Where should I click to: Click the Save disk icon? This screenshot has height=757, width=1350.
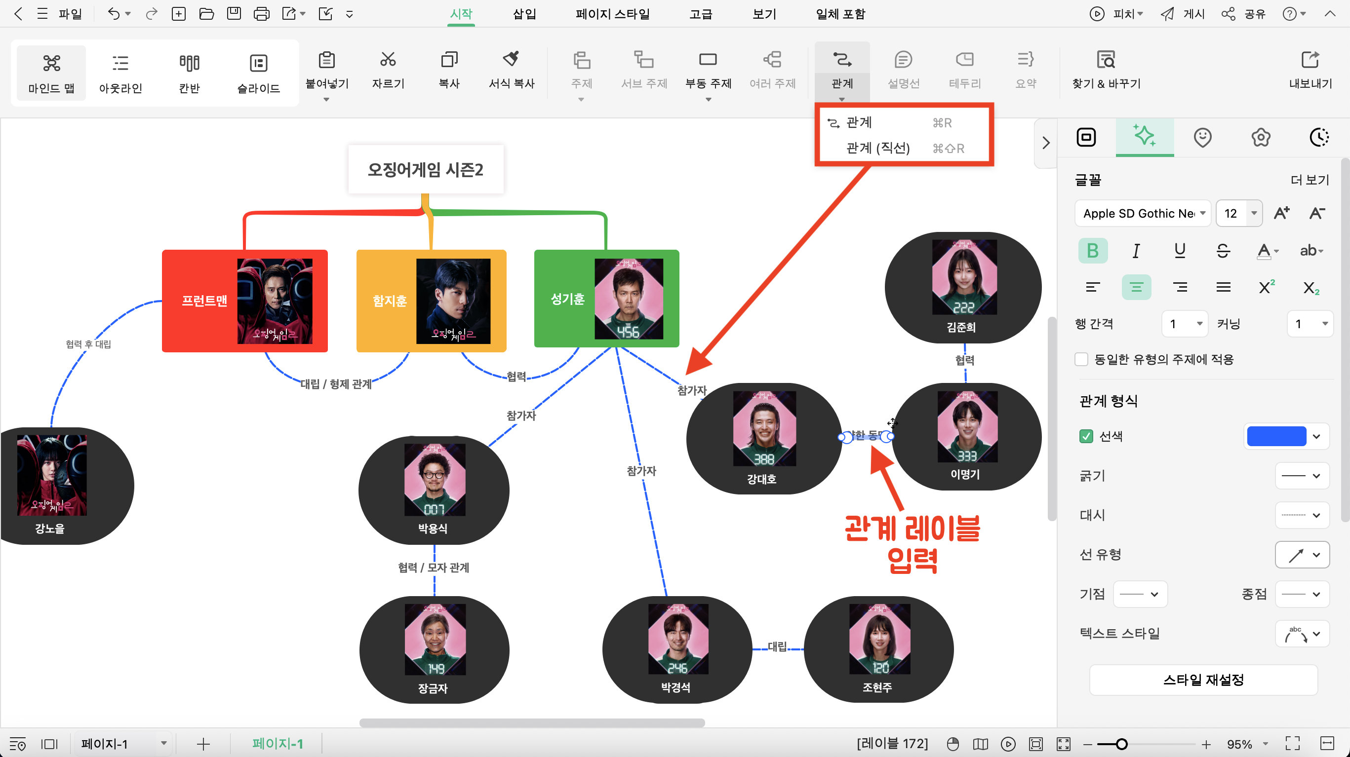click(x=234, y=14)
